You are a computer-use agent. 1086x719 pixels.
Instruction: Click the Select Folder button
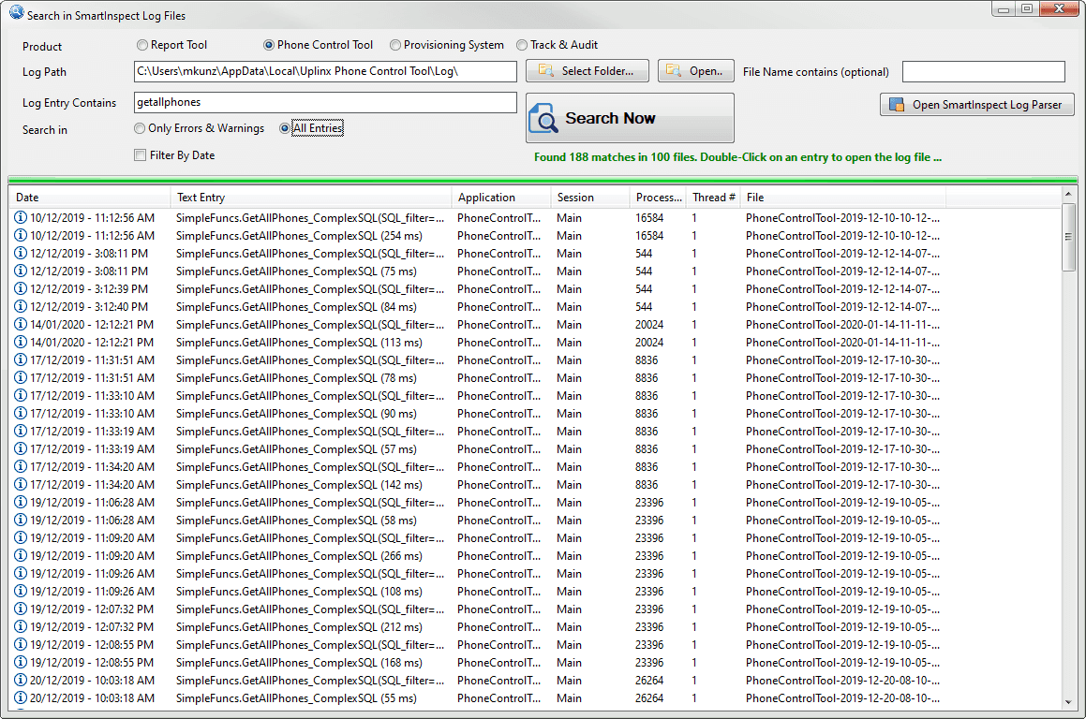587,70
